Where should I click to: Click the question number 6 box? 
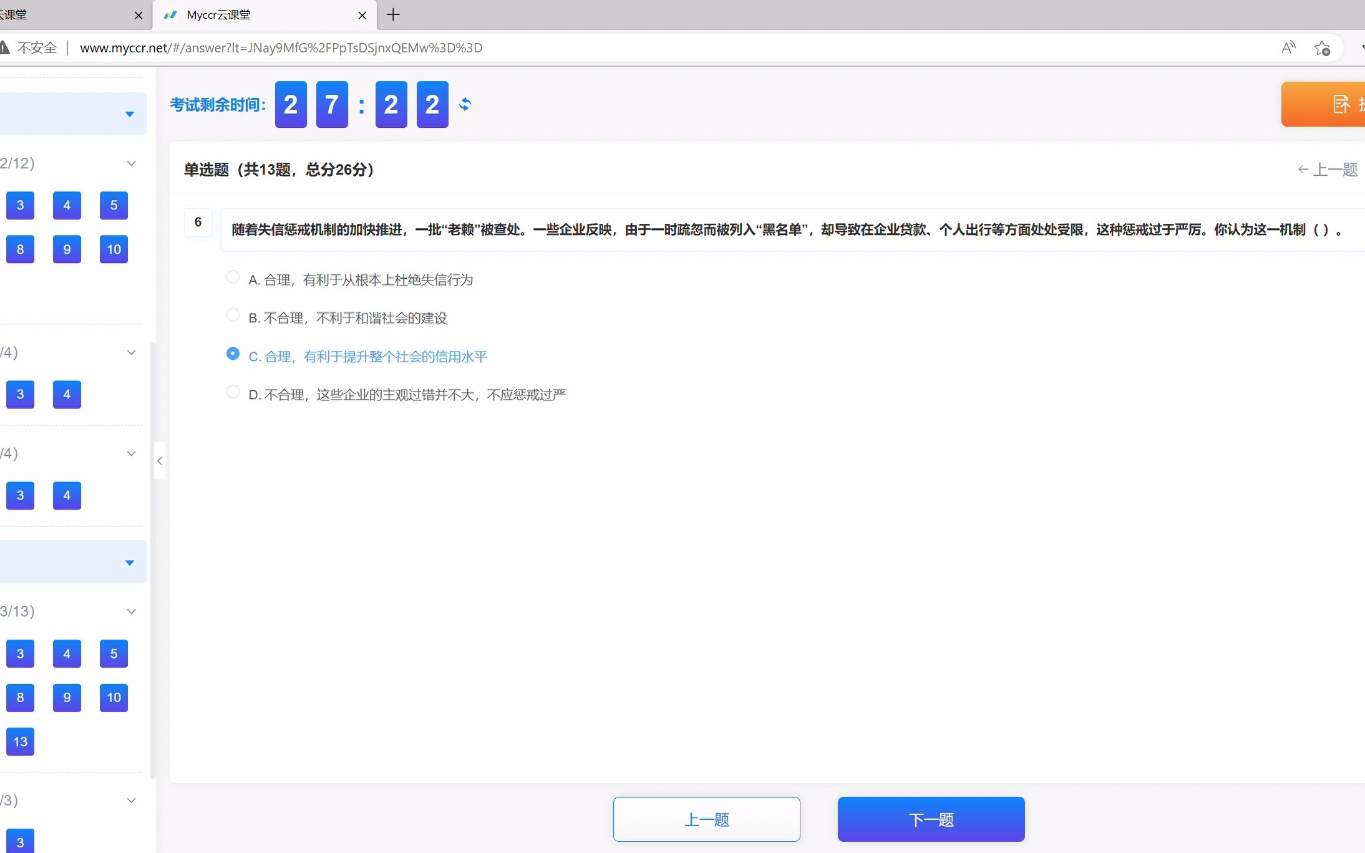point(198,222)
